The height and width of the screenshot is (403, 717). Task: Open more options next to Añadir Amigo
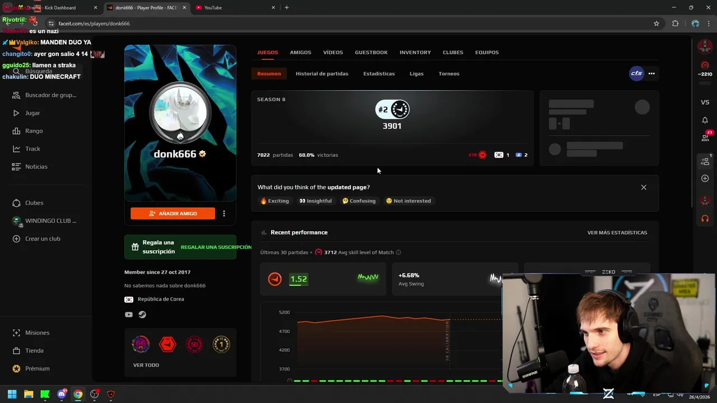224,213
